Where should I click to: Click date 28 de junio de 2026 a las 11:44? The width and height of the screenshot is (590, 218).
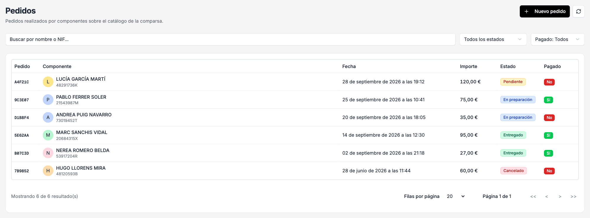pos(376,171)
